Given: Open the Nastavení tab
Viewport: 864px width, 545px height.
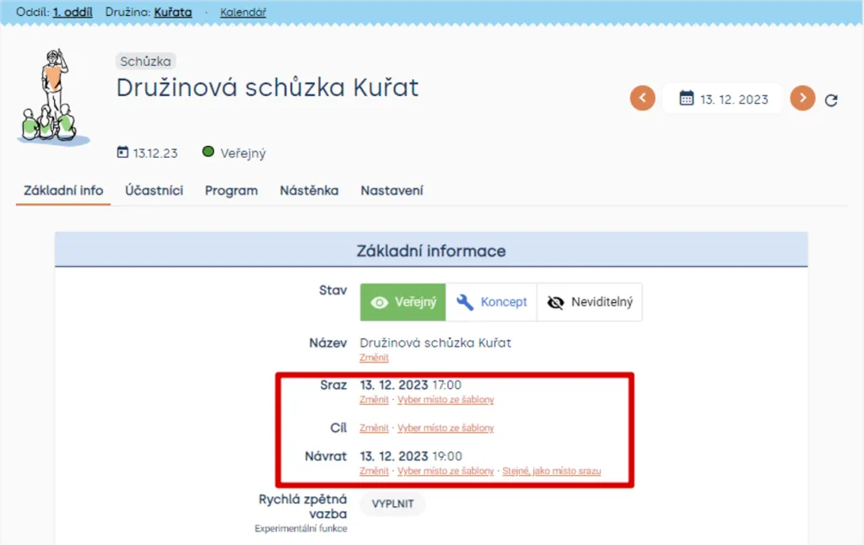Looking at the screenshot, I should pyautogui.click(x=391, y=191).
